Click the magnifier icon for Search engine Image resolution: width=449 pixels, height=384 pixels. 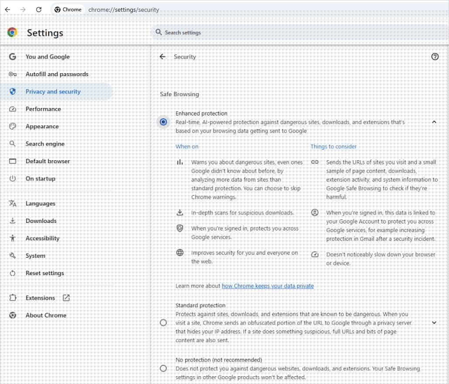[13, 144]
